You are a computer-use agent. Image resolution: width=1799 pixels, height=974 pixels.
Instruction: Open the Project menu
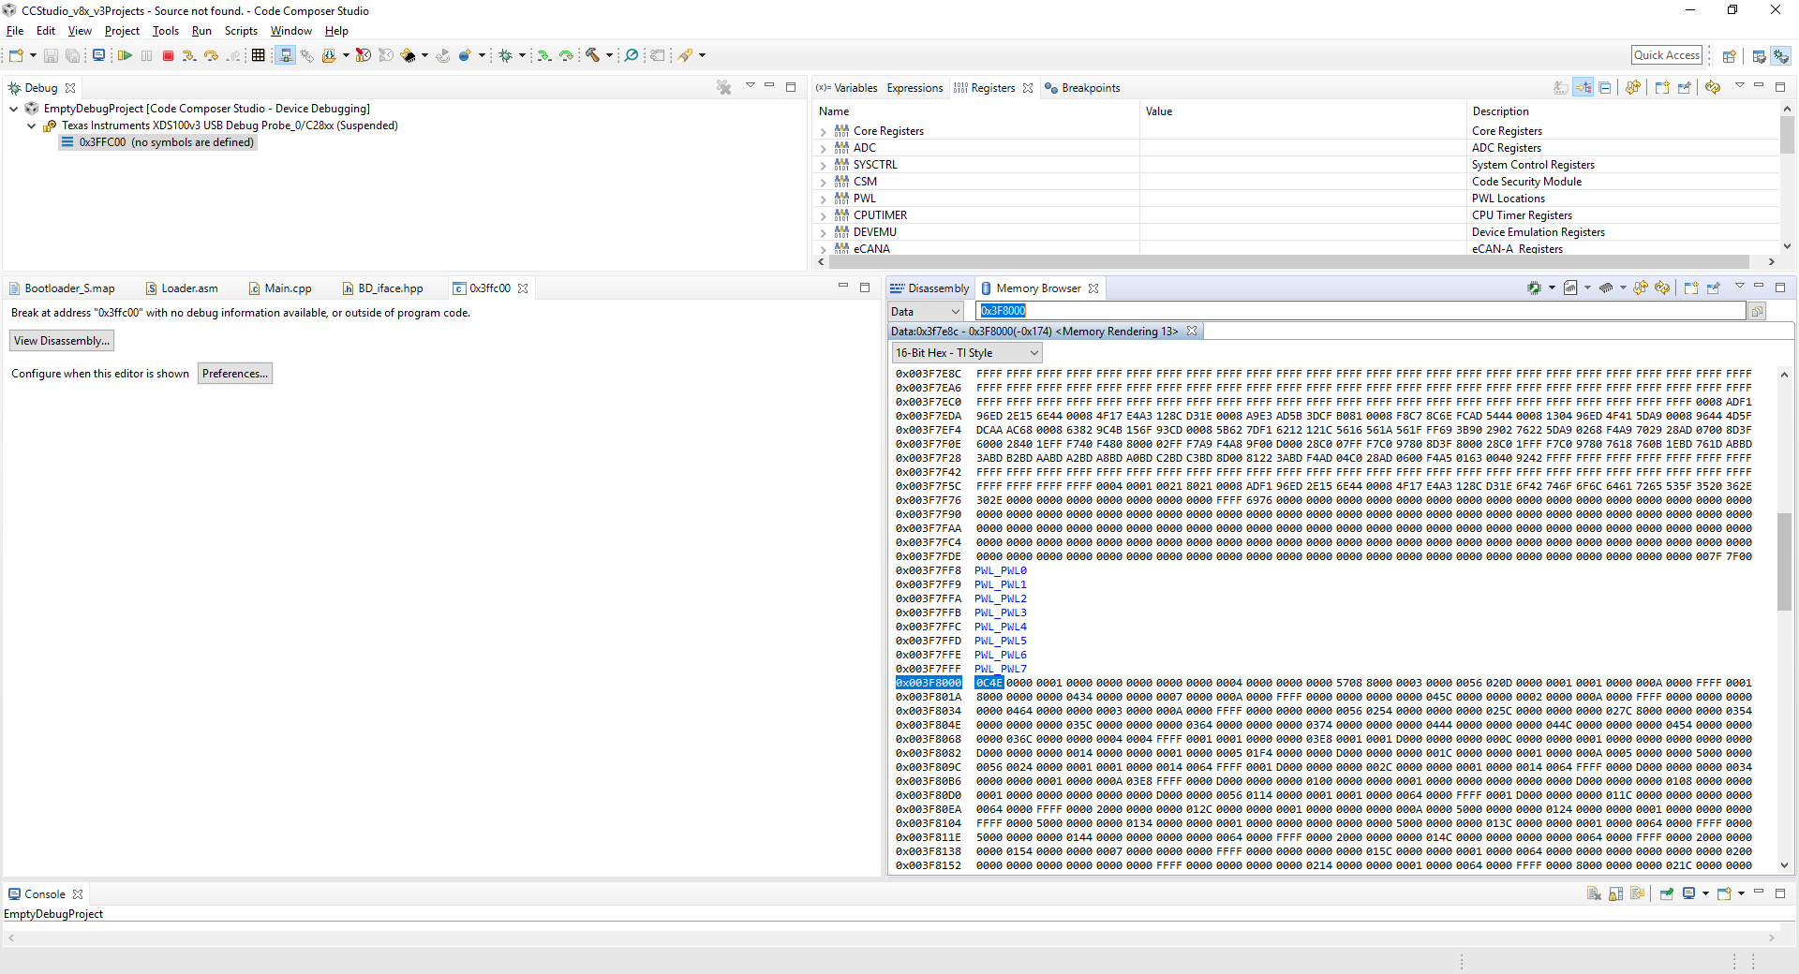pos(122,31)
